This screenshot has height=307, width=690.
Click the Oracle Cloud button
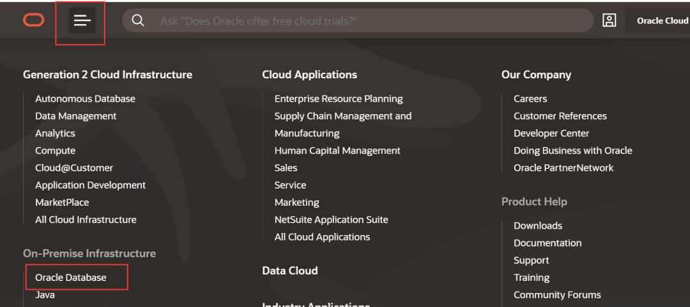pyautogui.click(x=662, y=21)
